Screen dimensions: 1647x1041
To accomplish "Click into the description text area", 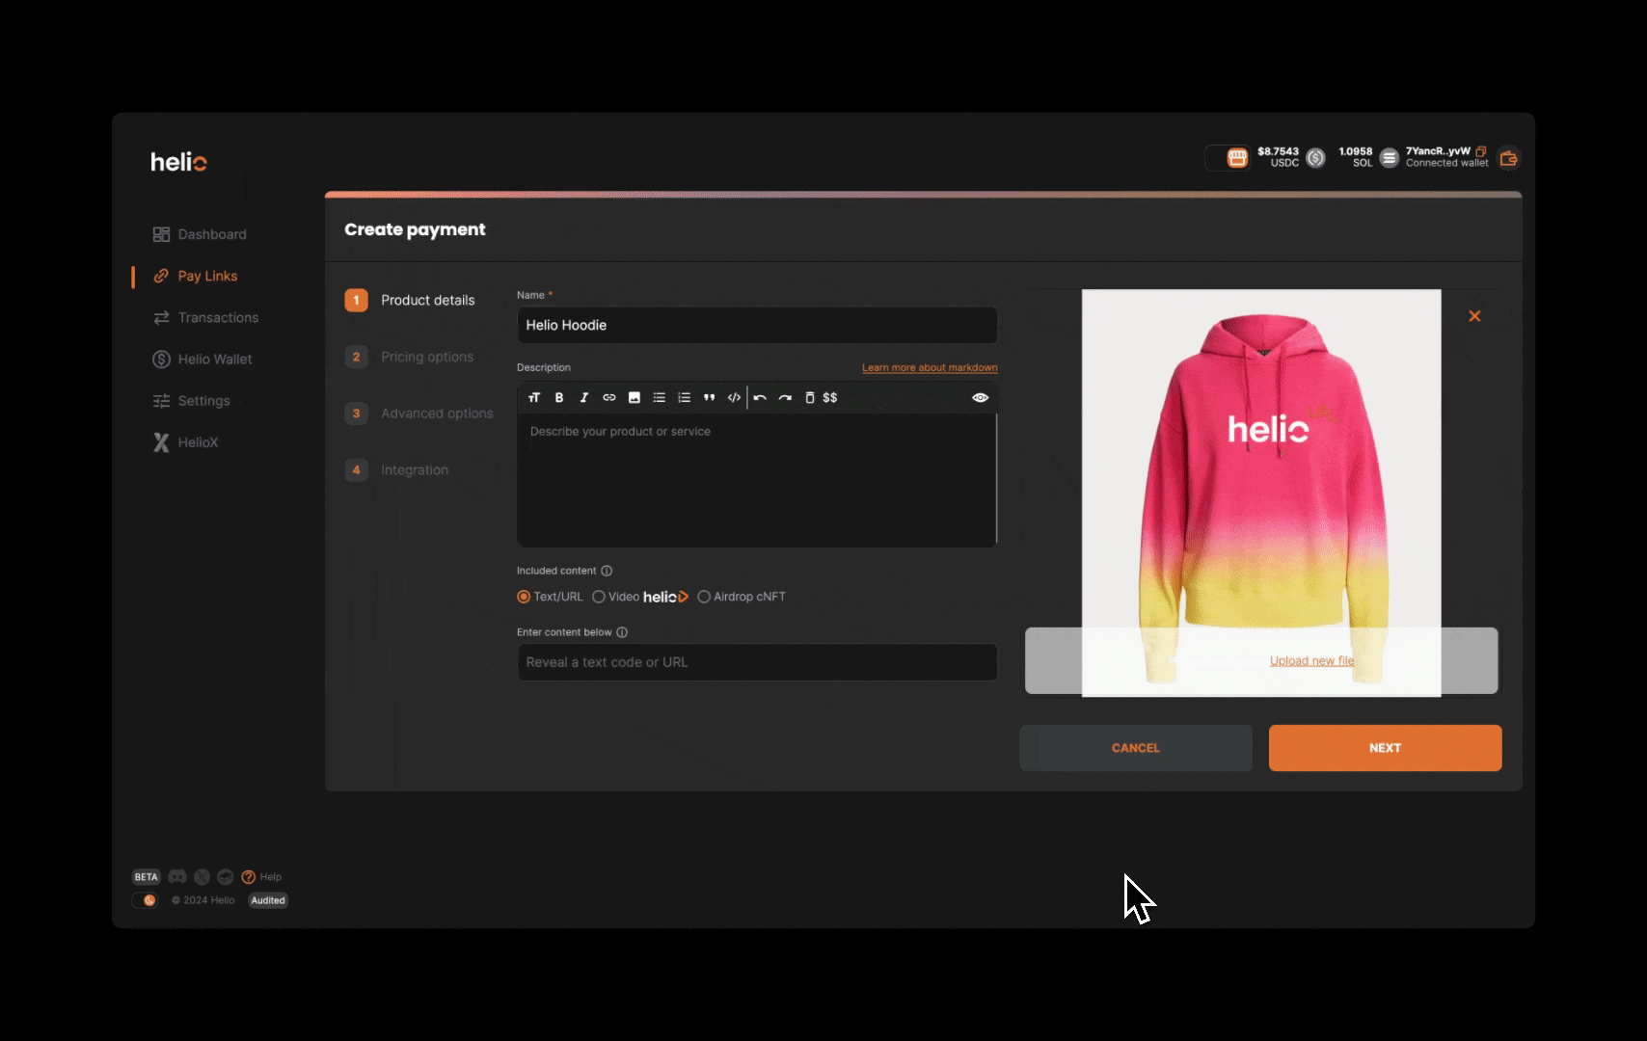I will pyautogui.click(x=757, y=480).
